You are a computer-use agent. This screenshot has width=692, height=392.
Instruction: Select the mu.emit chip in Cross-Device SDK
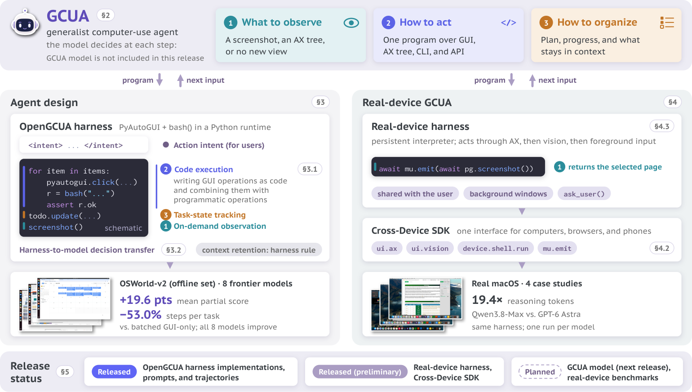(x=557, y=248)
